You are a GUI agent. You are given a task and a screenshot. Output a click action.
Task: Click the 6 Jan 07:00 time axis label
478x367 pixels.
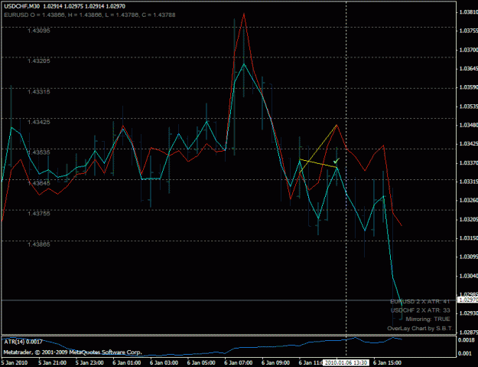pyautogui.click(x=239, y=362)
